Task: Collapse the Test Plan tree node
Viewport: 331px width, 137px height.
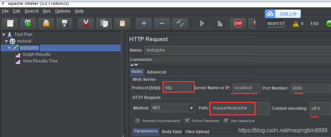Action: tap(4, 35)
